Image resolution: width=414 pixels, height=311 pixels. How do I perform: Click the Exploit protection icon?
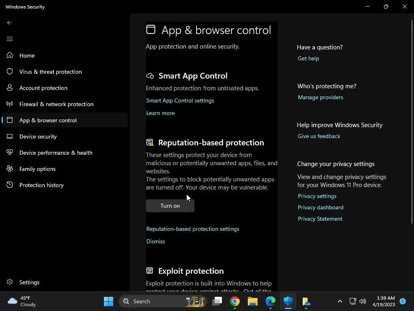150,271
